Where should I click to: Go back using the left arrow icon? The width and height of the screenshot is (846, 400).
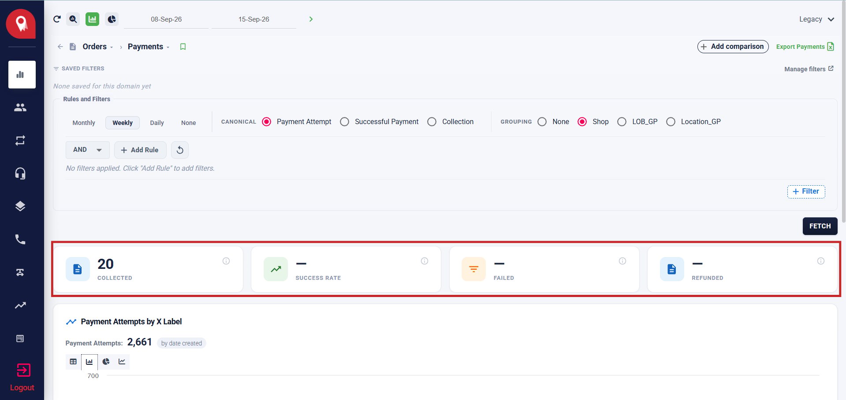[60, 47]
